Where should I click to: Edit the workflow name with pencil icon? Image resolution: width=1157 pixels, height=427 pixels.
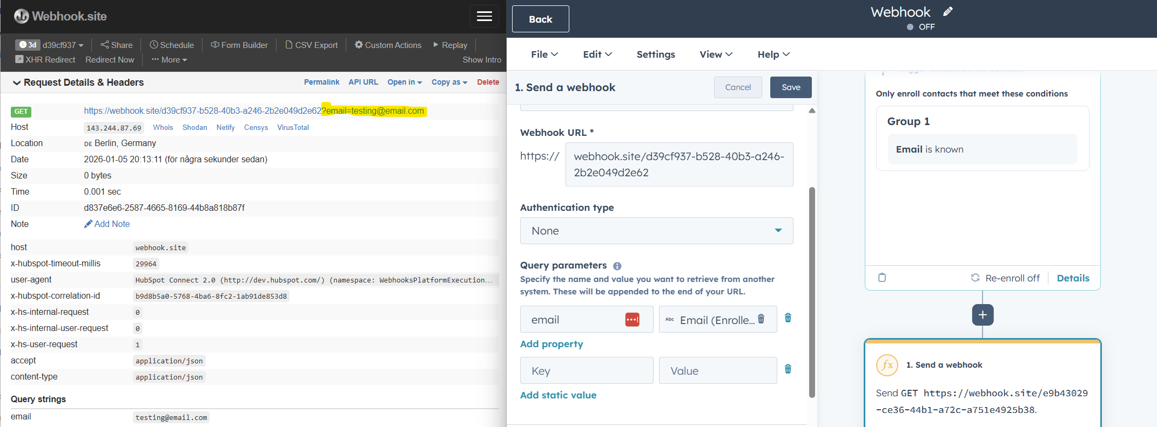948,11
